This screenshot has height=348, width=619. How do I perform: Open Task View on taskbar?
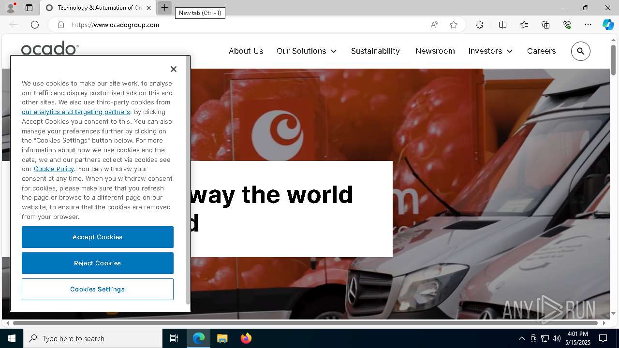click(x=174, y=338)
